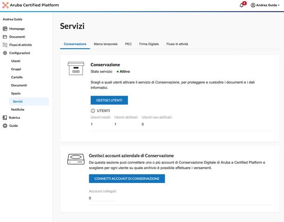Screen dimensions: 284x222
Task: Select the Flussi di attività tab
Action: [x=177, y=44]
